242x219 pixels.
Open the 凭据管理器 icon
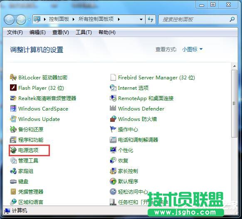(13, 192)
